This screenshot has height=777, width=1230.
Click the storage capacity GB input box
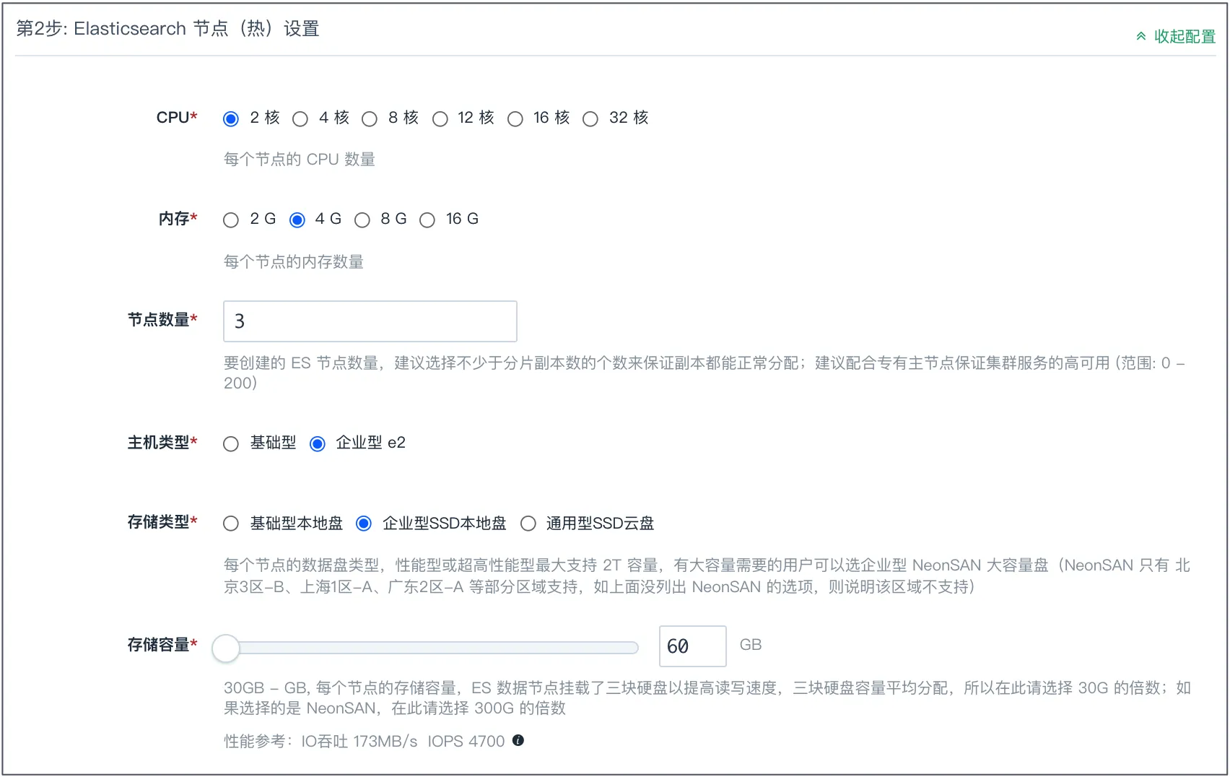pyautogui.click(x=693, y=646)
